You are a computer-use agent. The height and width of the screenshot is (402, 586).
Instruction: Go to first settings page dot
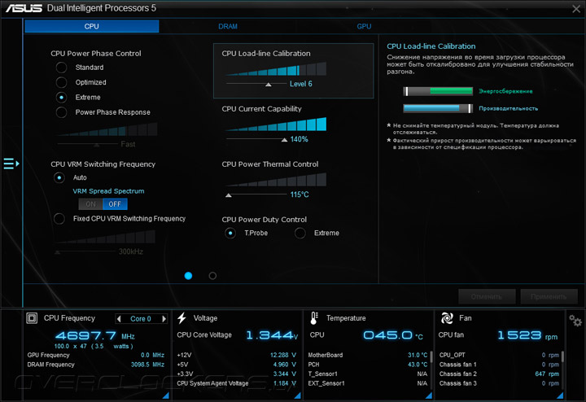pyautogui.click(x=188, y=276)
